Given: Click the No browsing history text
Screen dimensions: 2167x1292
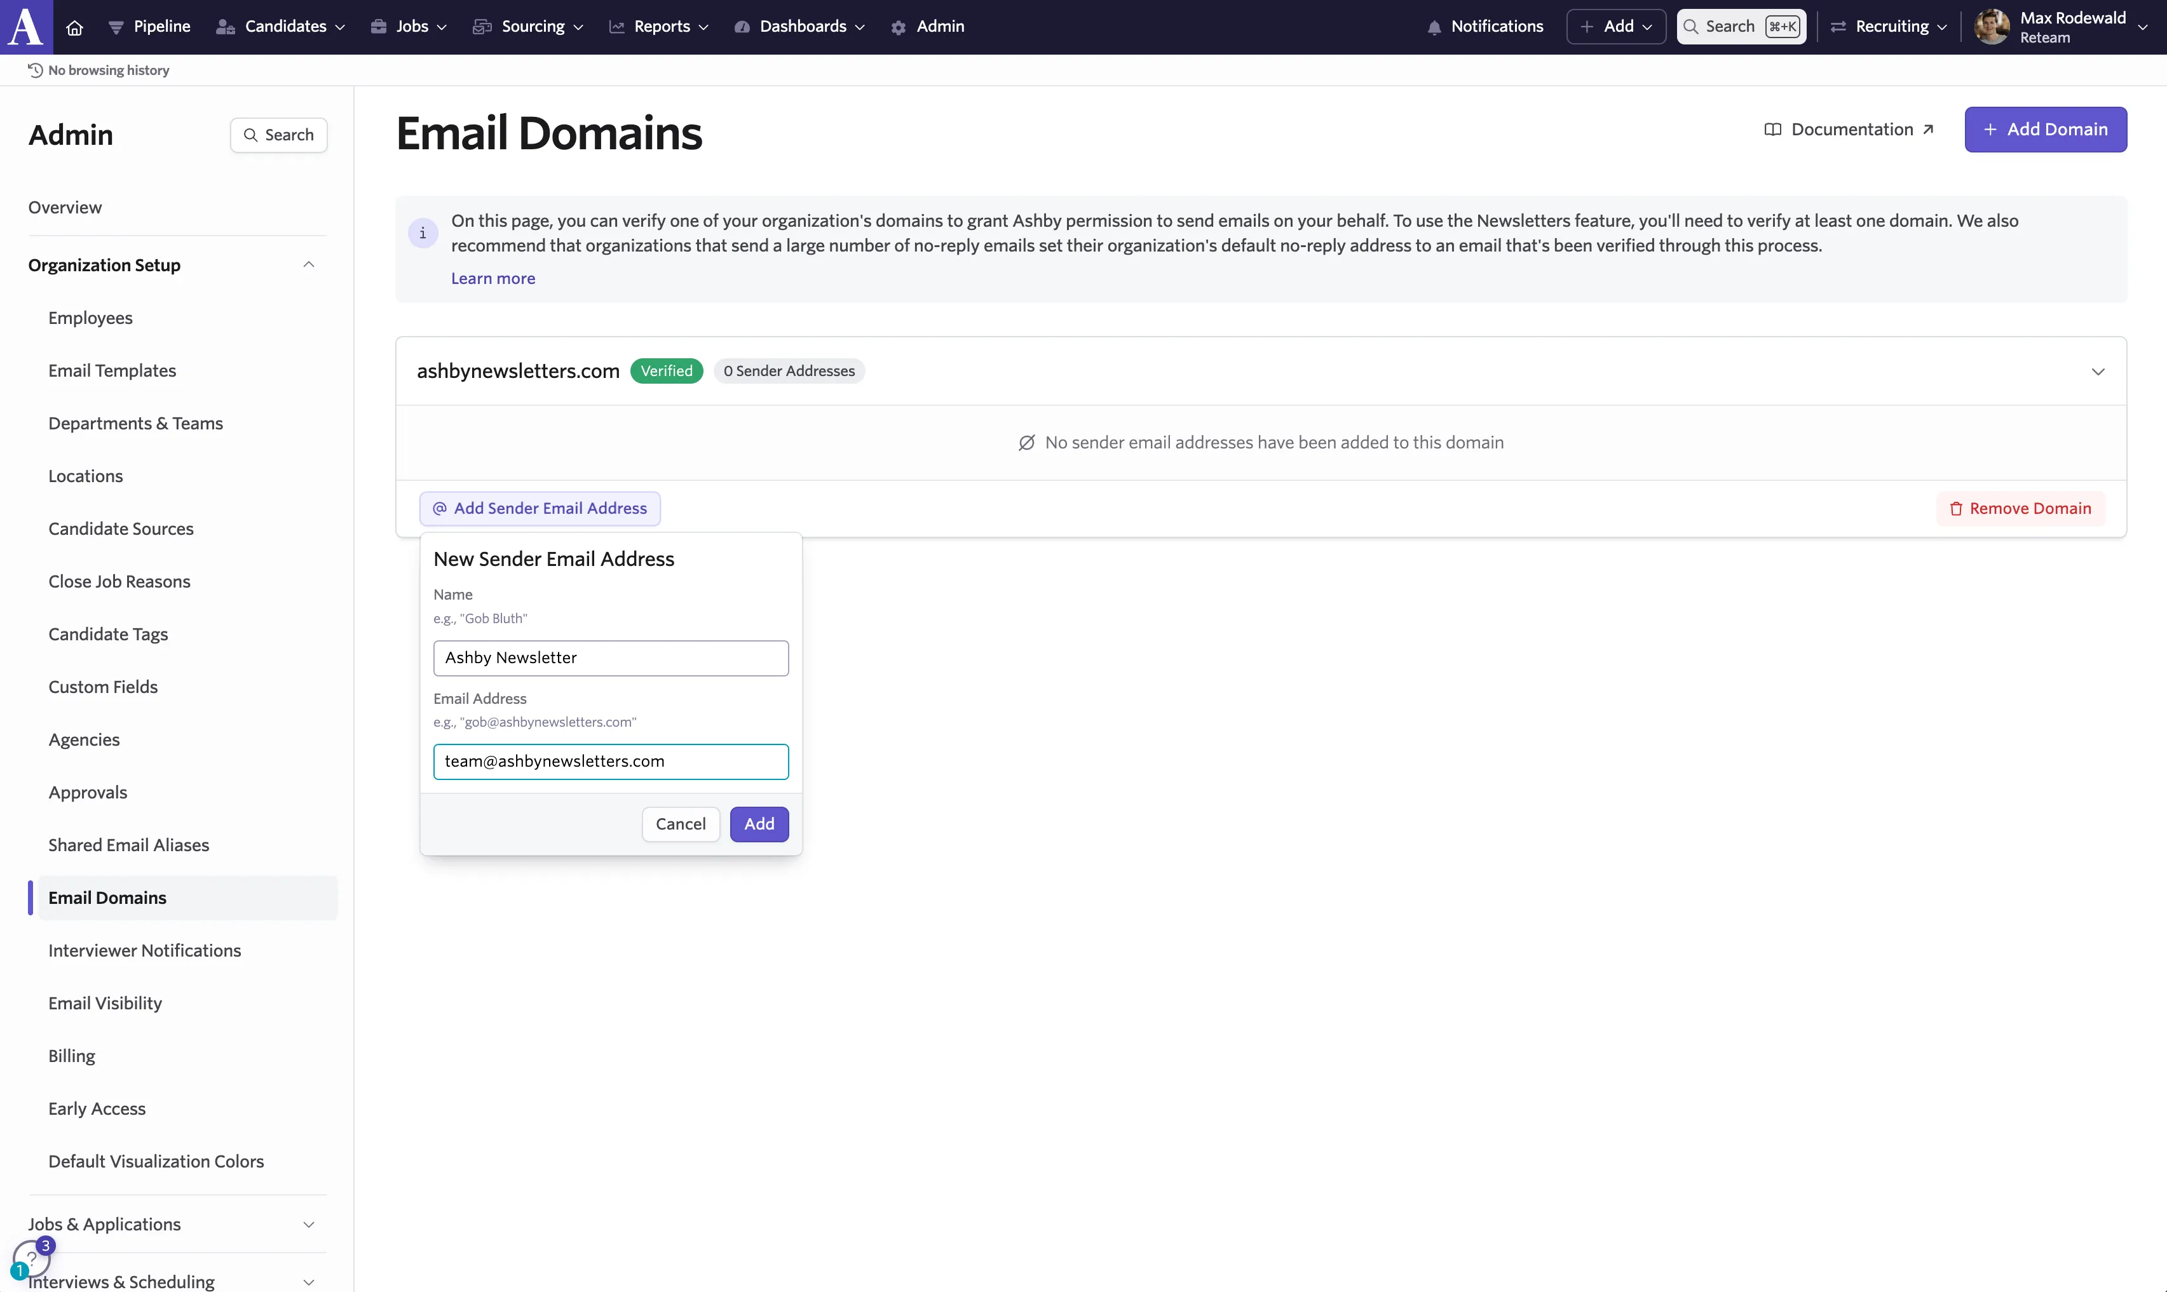Looking at the screenshot, I should coord(109,71).
